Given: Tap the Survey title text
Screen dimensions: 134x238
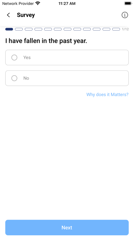Looking at the screenshot, I should coord(26,15).
